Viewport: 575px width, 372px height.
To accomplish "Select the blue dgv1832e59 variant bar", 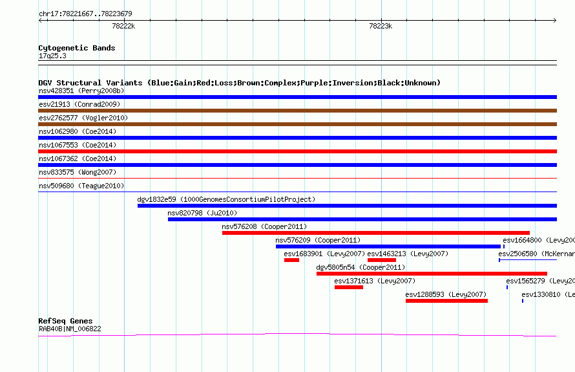I will (347, 206).
